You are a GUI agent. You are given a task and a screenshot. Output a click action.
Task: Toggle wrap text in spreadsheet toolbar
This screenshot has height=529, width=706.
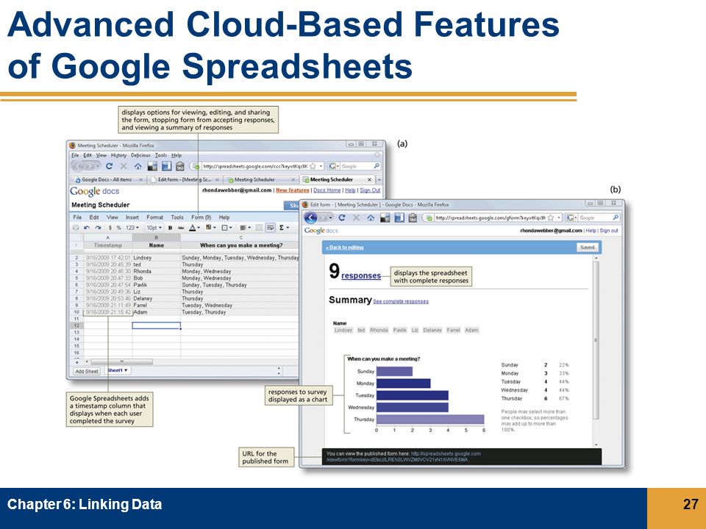pos(270,228)
